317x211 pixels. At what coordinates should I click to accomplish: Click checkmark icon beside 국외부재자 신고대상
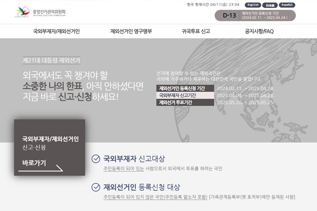pyautogui.click(x=96, y=159)
